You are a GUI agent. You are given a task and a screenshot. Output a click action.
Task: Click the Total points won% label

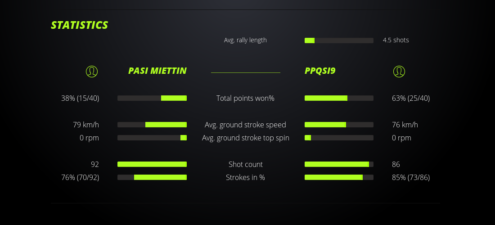pyautogui.click(x=245, y=98)
